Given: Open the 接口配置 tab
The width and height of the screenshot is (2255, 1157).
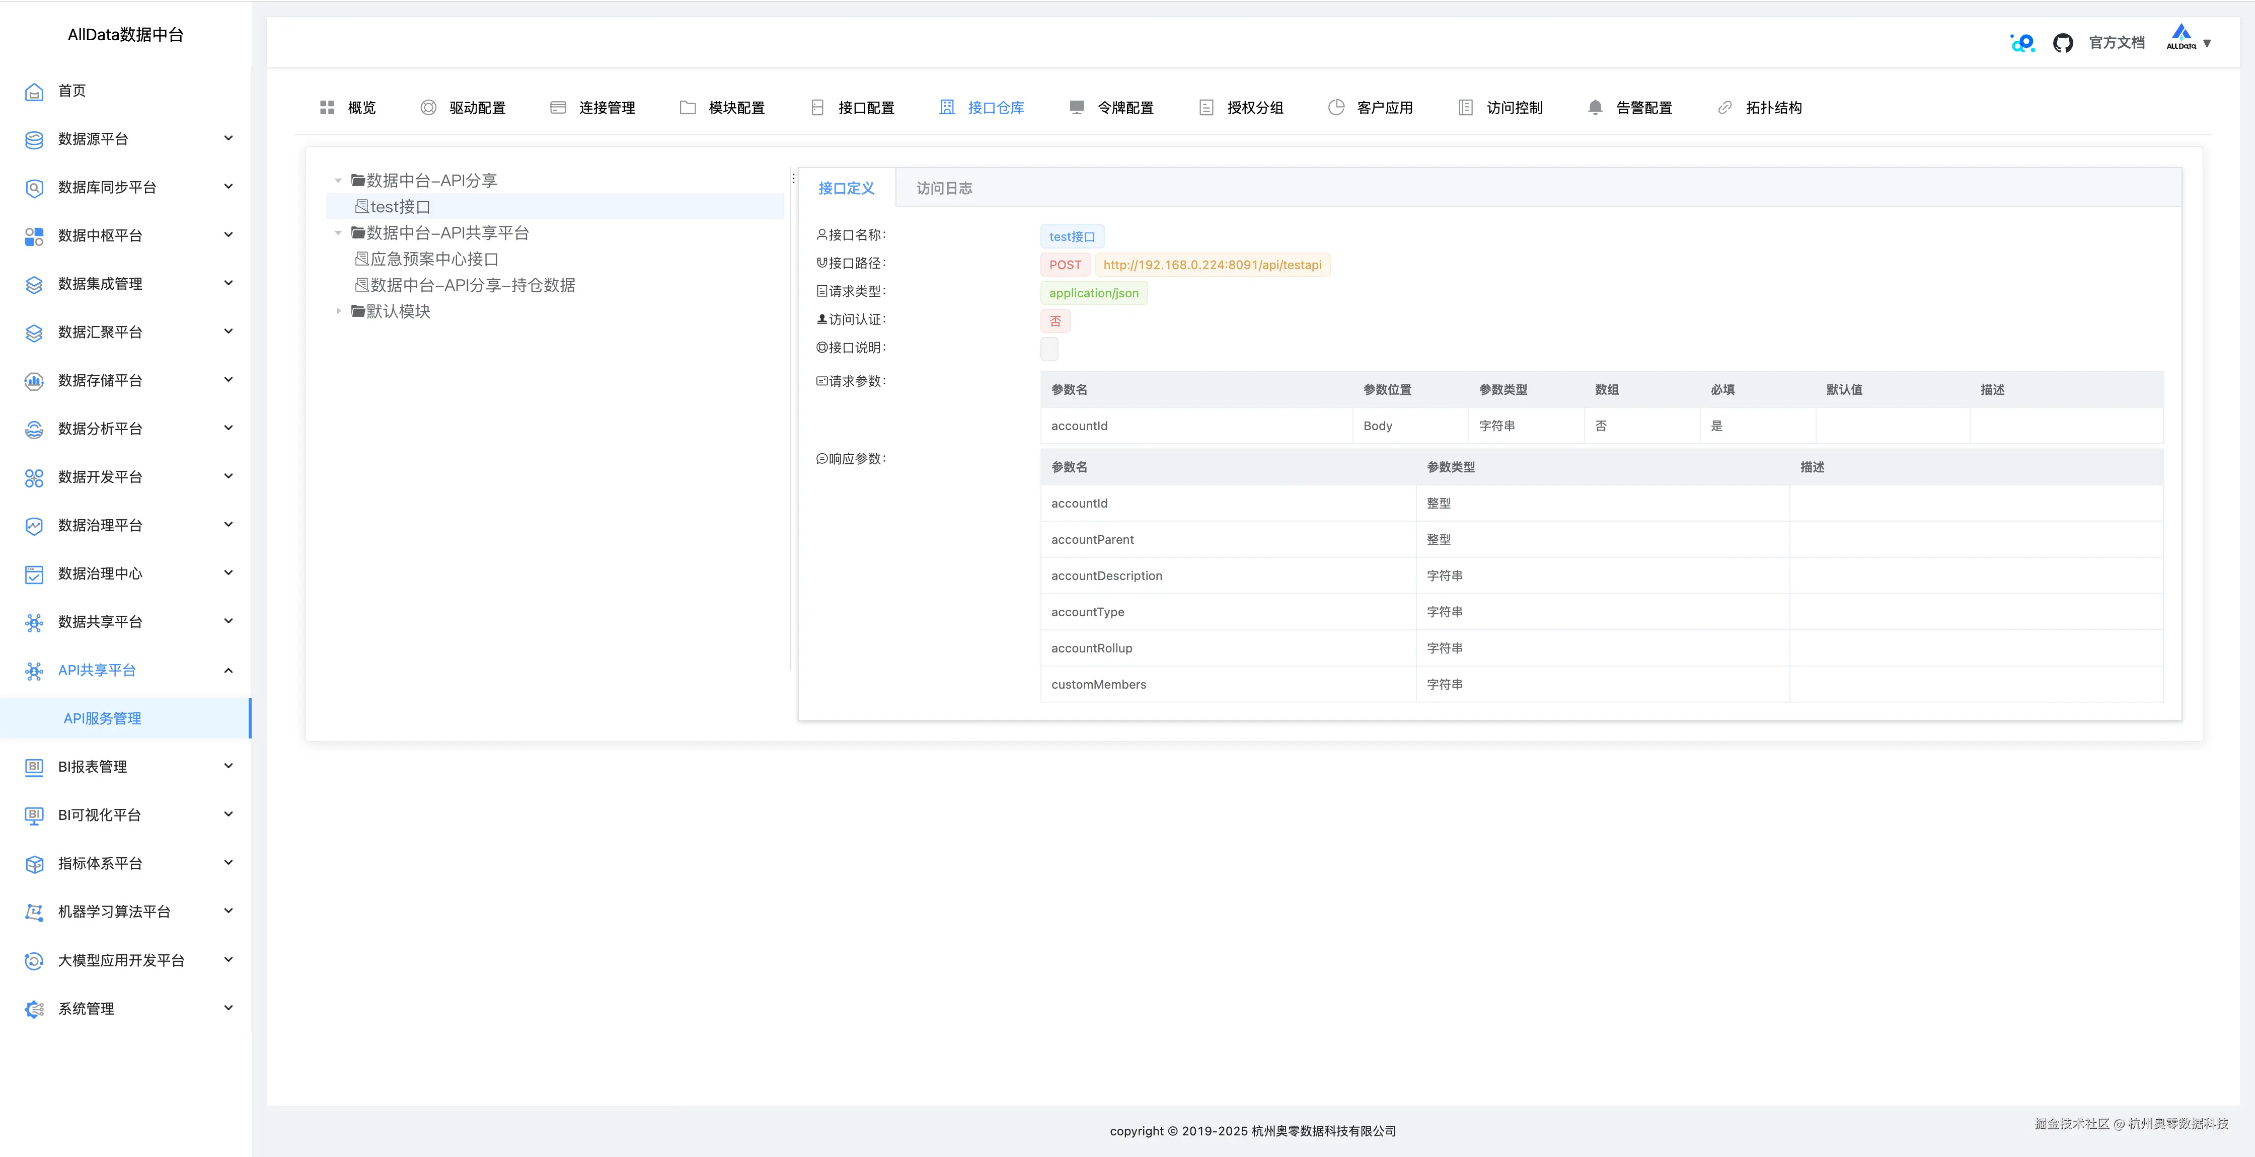Looking at the screenshot, I should (x=853, y=108).
